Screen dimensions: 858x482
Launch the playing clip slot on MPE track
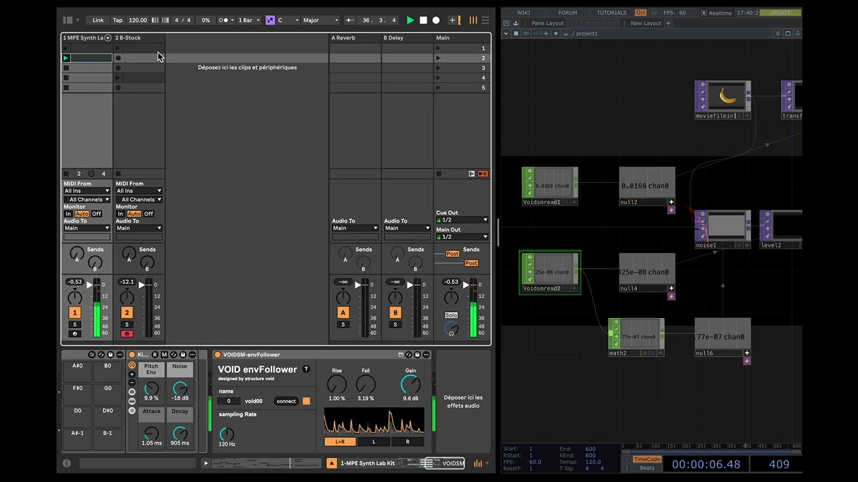66,58
